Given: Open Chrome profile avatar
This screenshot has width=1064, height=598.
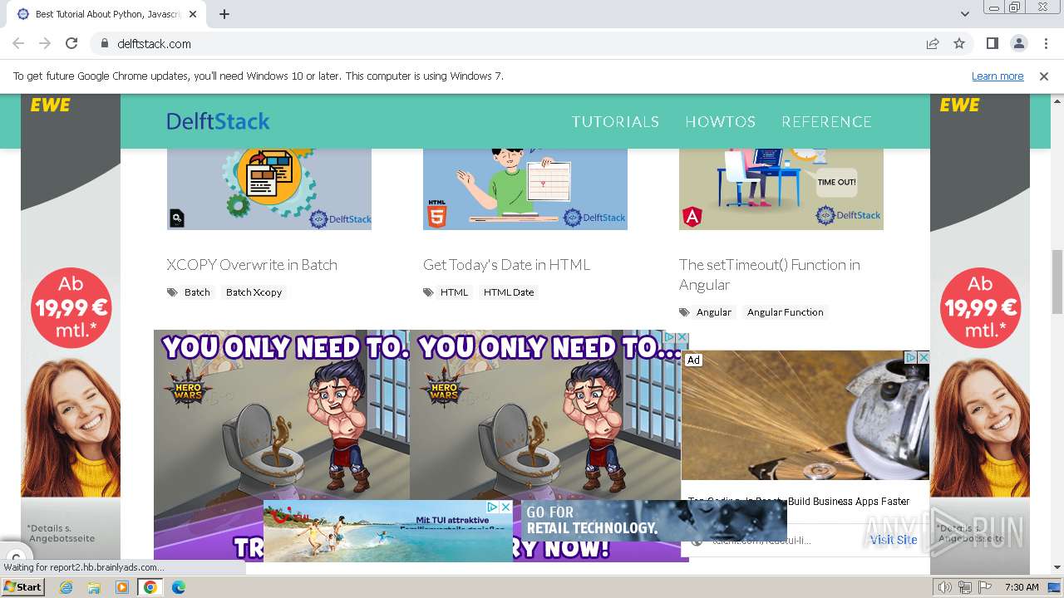Looking at the screenshot, I should [1018, 43].
